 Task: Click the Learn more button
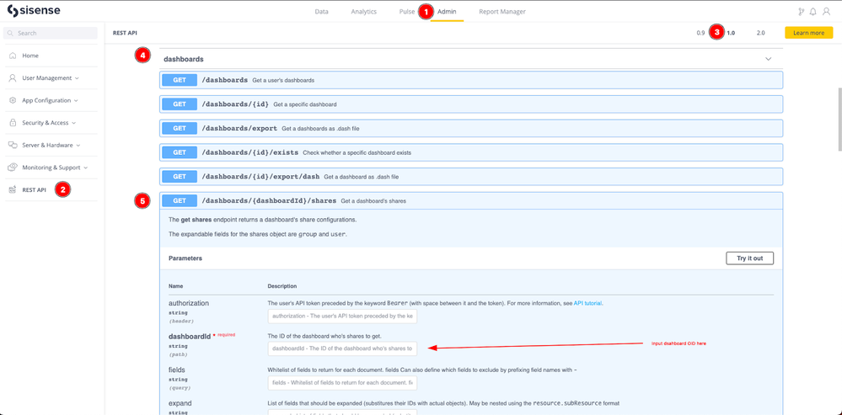click(x=808, y=33)
